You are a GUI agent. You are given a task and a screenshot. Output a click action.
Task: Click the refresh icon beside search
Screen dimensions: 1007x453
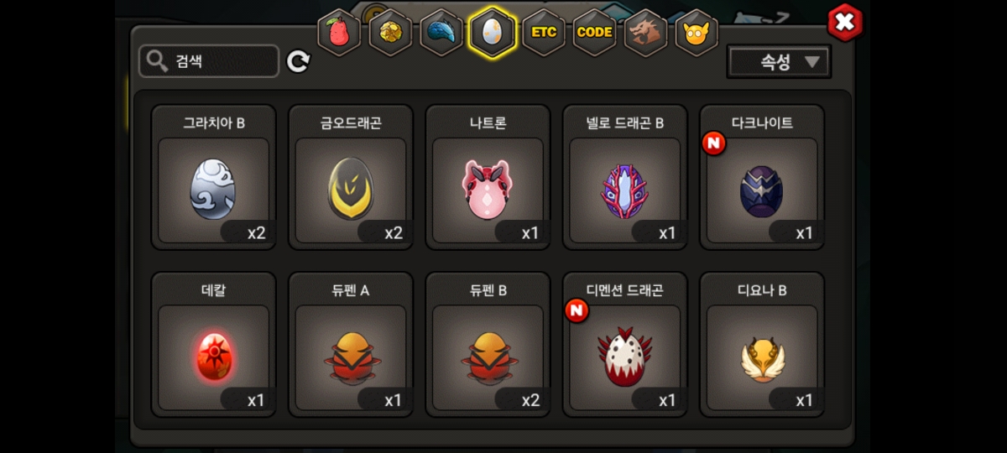pyautogui.click(x=299, y=61)
